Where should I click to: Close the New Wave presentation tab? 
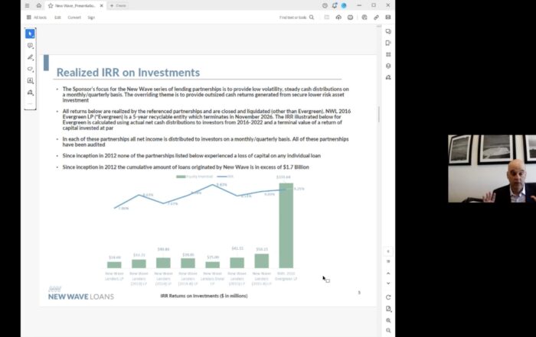tap(101, 5)
